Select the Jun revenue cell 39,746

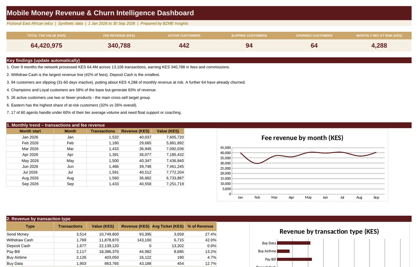coord(135,166)
